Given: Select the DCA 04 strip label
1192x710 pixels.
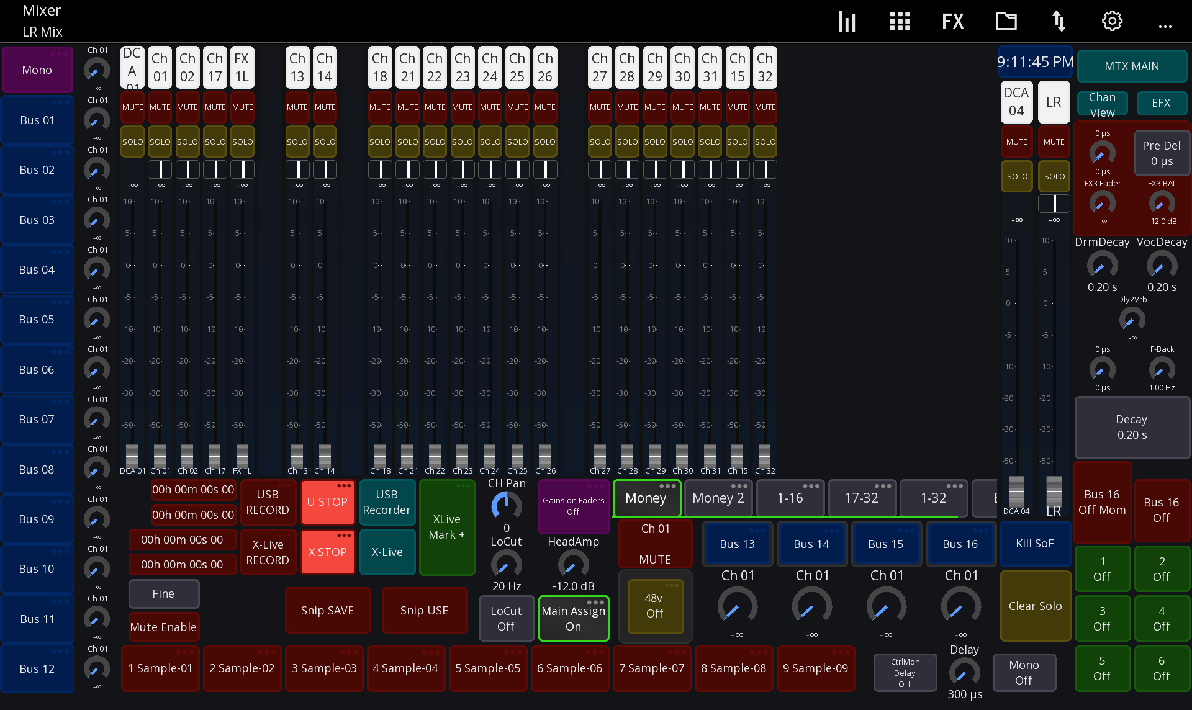Looking at the screenshot, I should [1016, 102].
